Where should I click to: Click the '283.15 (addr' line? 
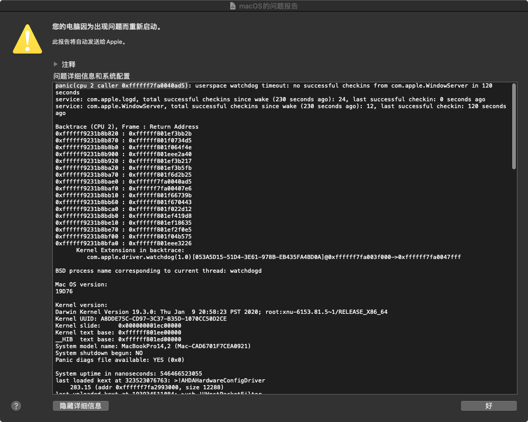[147, 387]
